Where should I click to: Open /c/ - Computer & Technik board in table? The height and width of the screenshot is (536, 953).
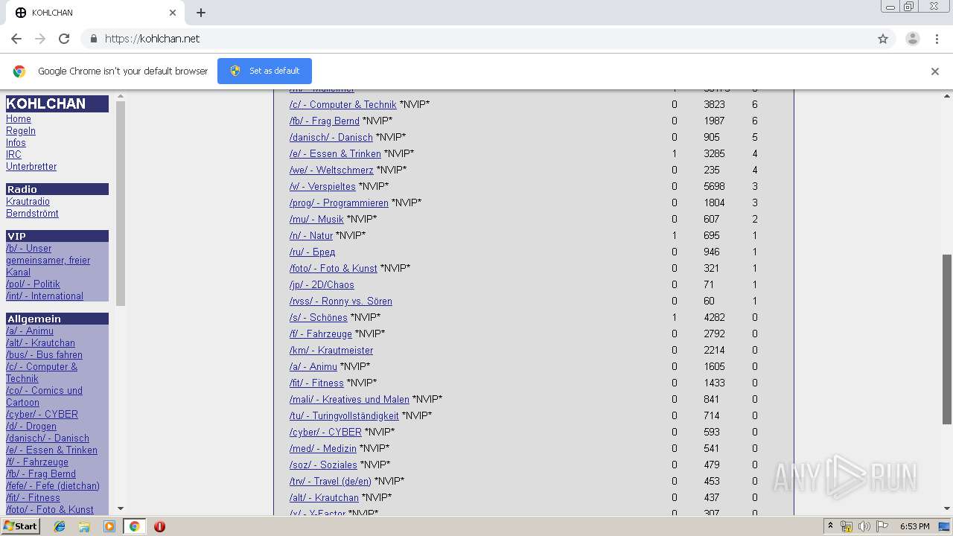(342, 105)
